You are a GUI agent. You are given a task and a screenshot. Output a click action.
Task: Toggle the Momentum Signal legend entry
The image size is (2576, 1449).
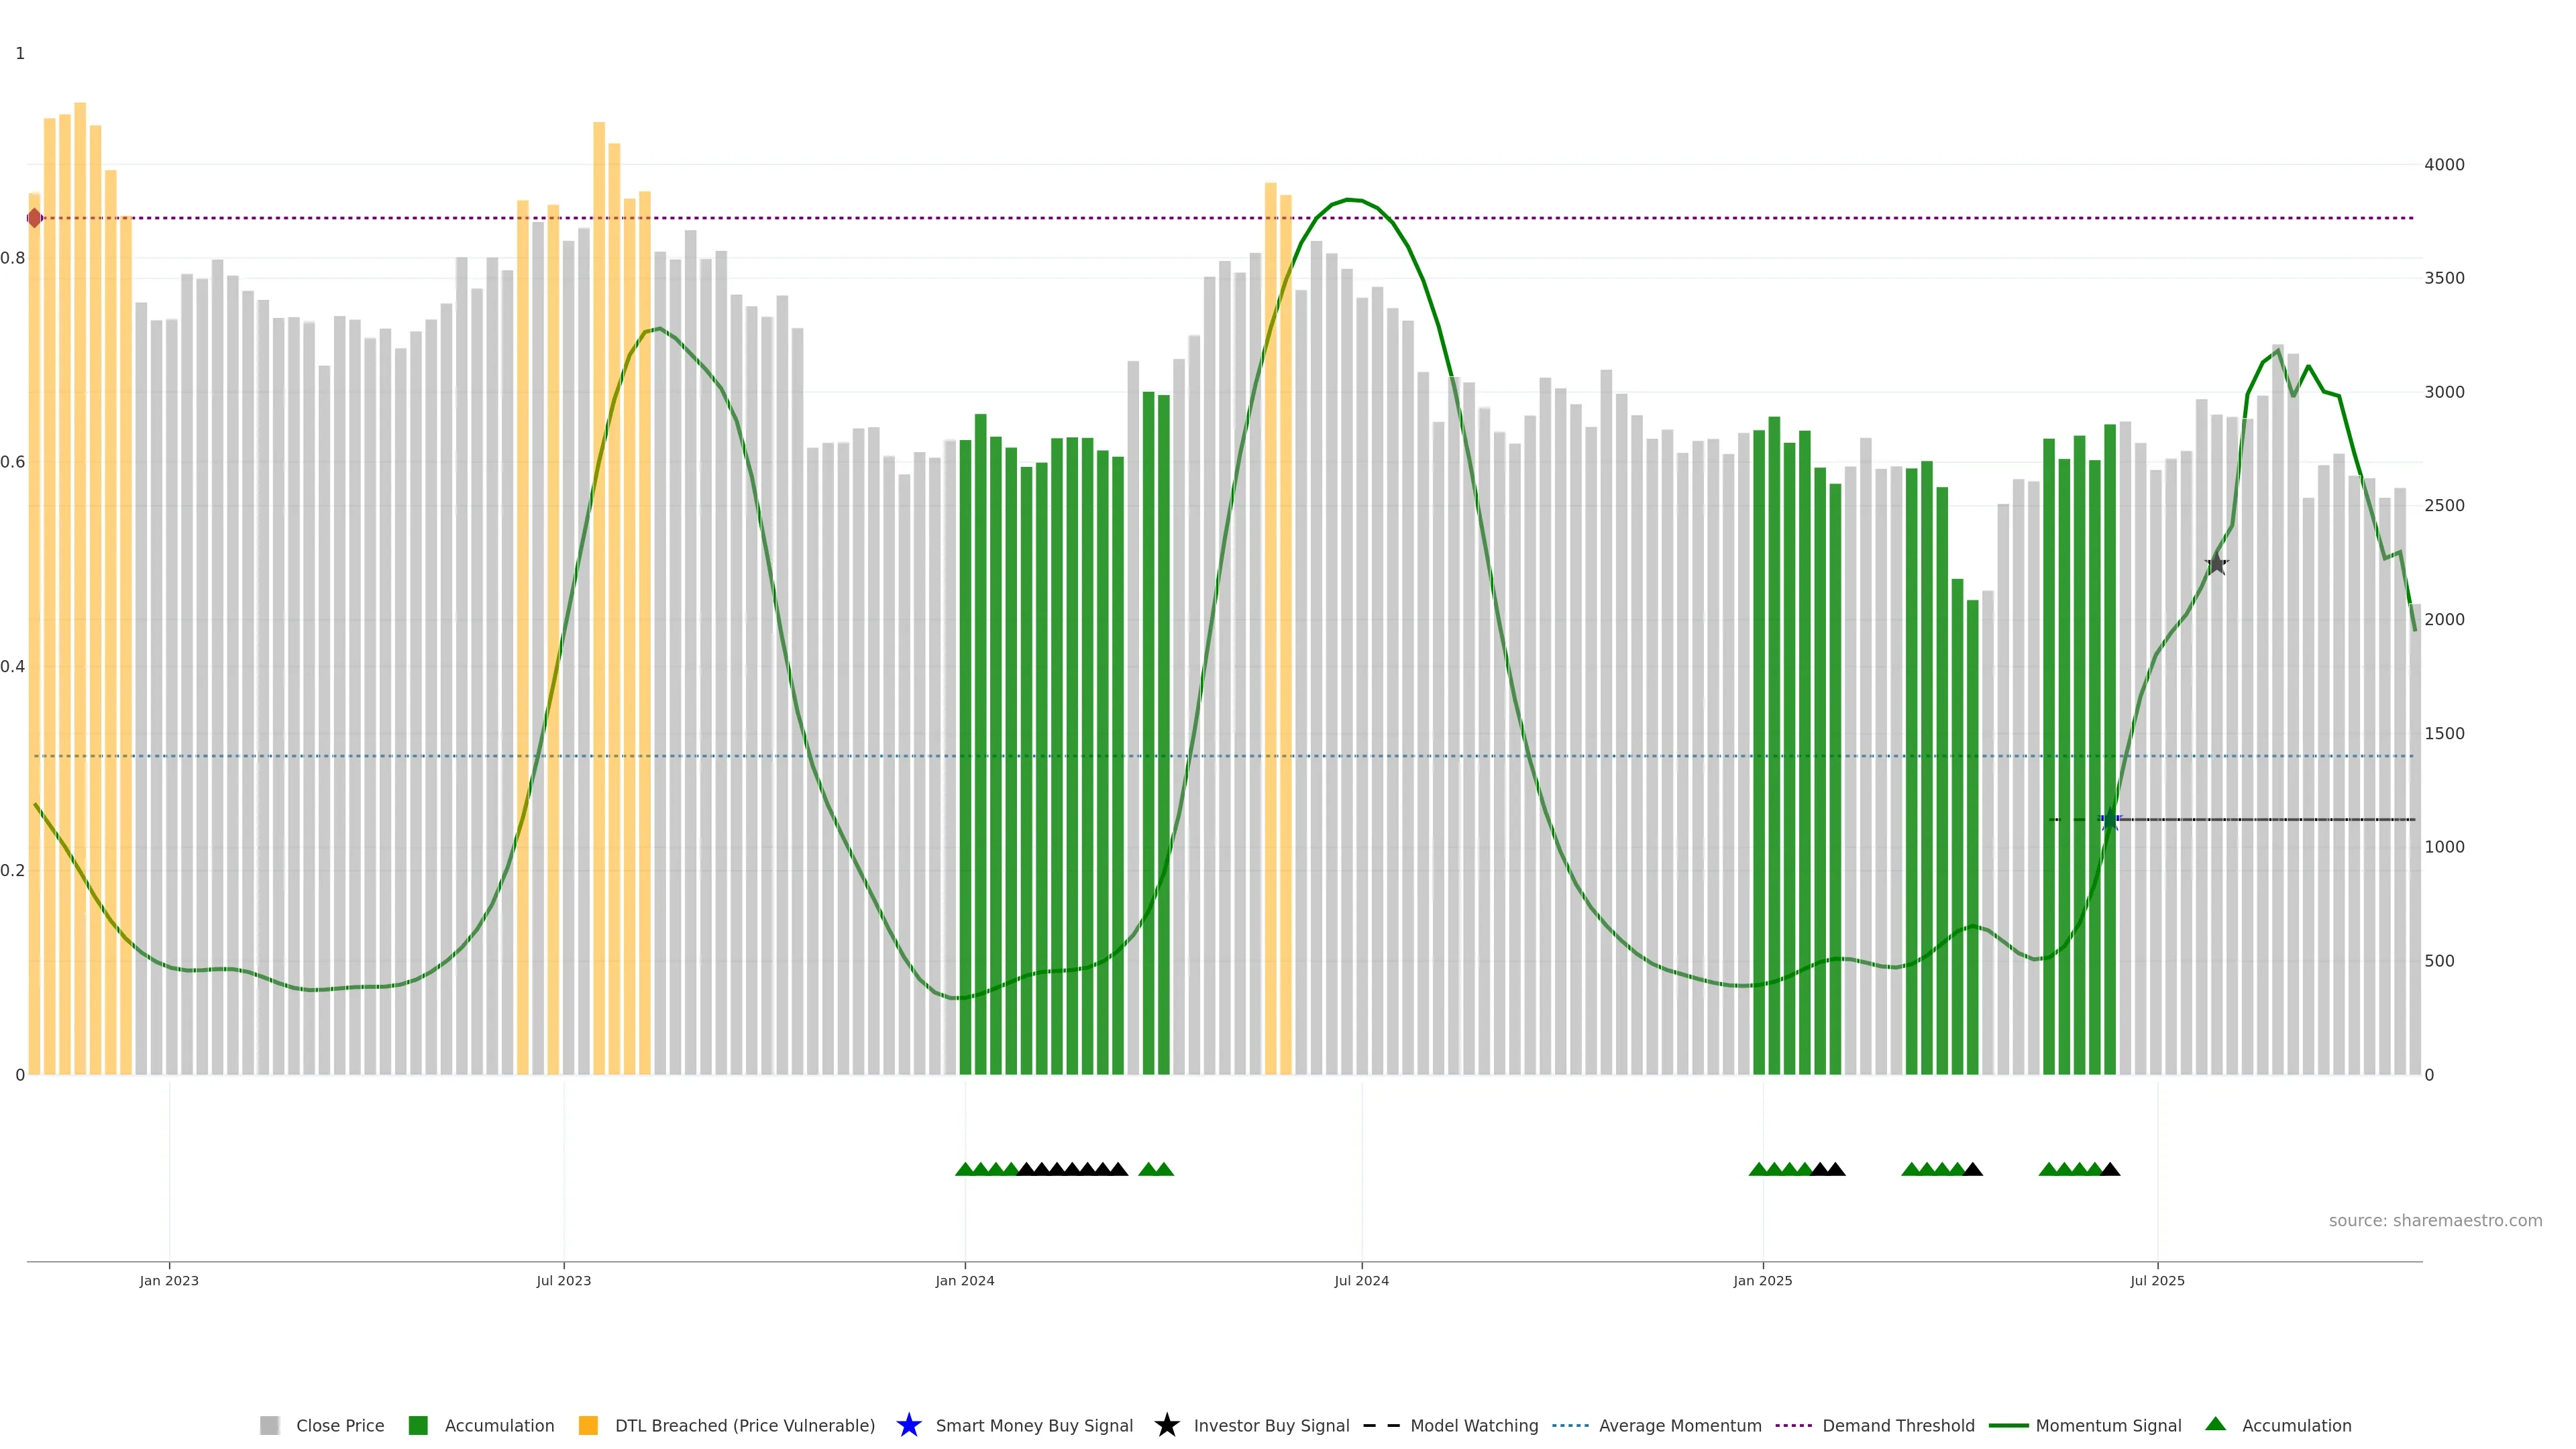(2107, 1425)
